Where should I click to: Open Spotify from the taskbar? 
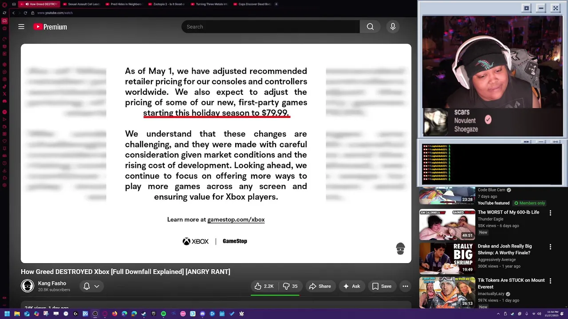(163, 314)
